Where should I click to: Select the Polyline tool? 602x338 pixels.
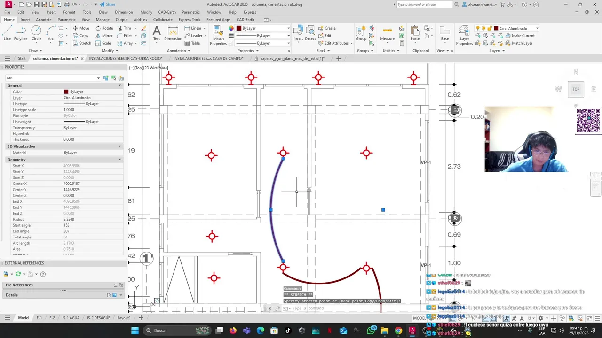pyautogui.click(x=21, y=33)
